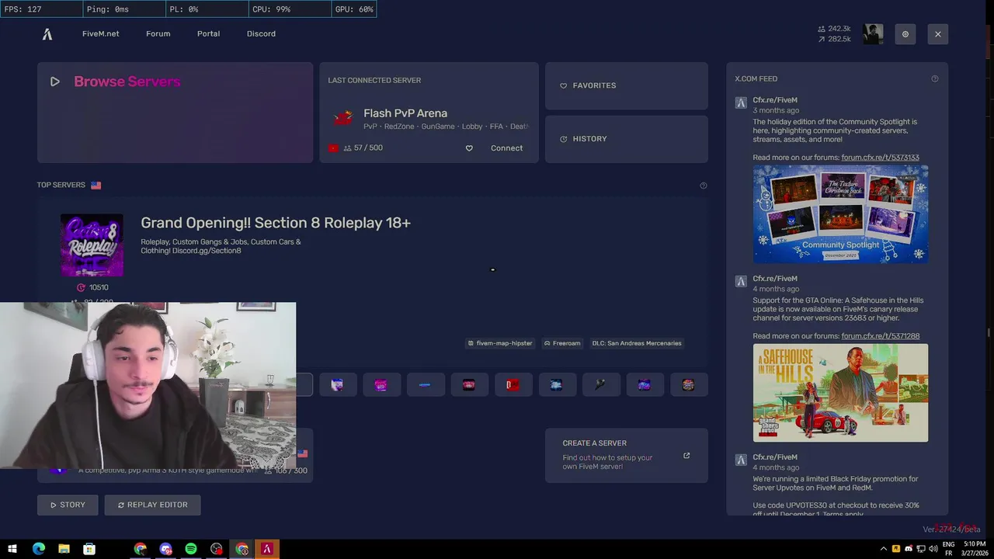Click the Freeroam tag
Viewport: 994px width, 559px height.
pos(562,343)
